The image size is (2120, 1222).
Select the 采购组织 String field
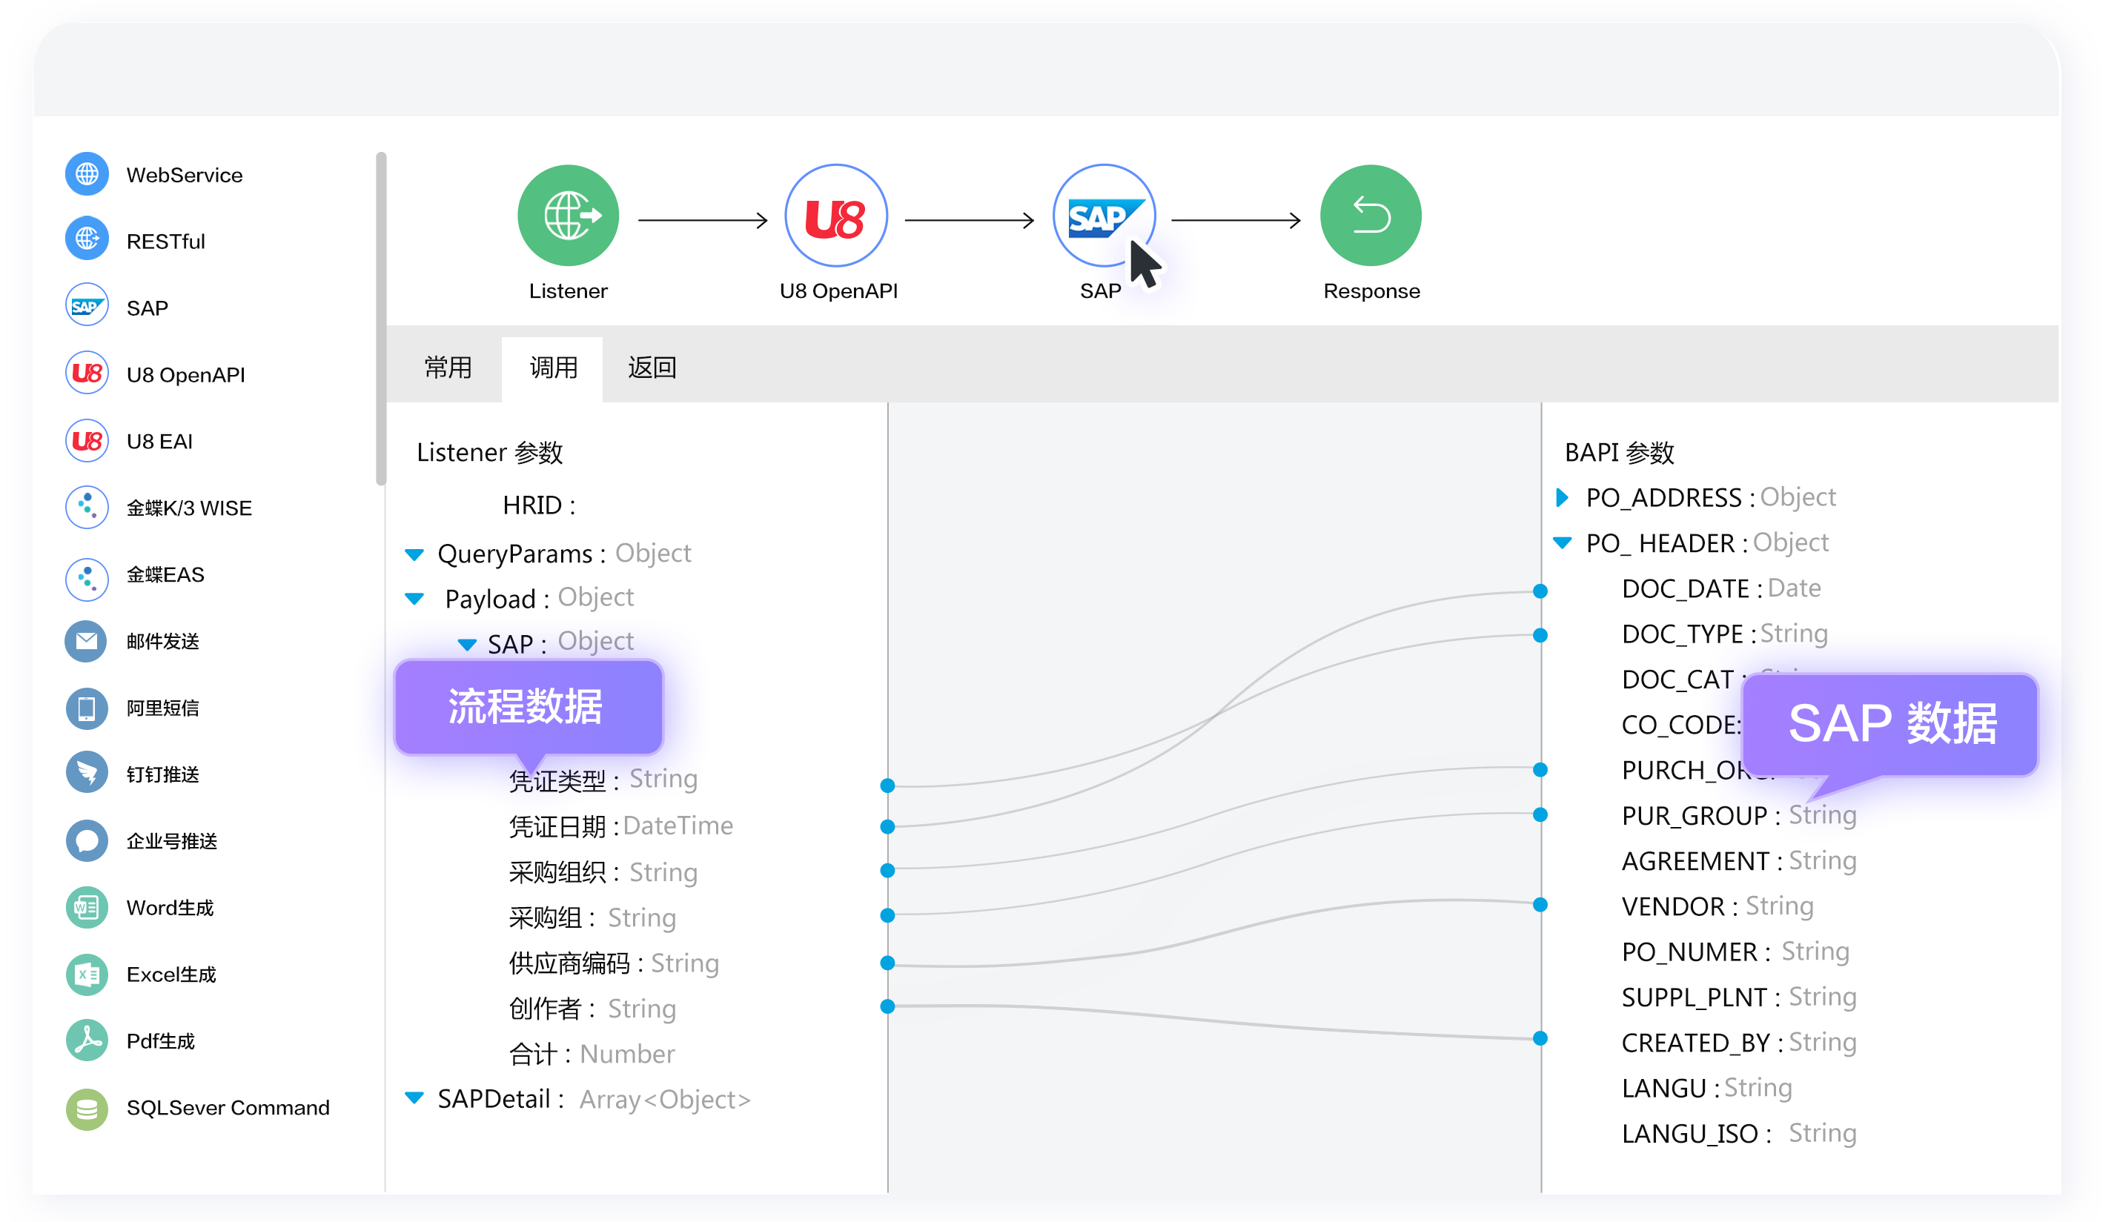[603, 872]
